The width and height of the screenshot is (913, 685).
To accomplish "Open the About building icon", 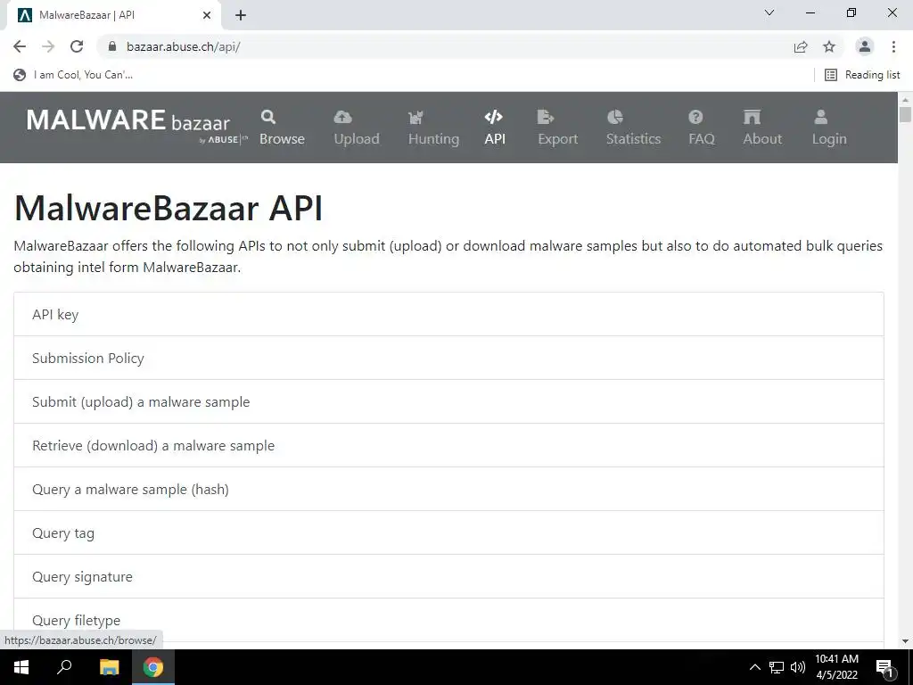I will point(752,117).
